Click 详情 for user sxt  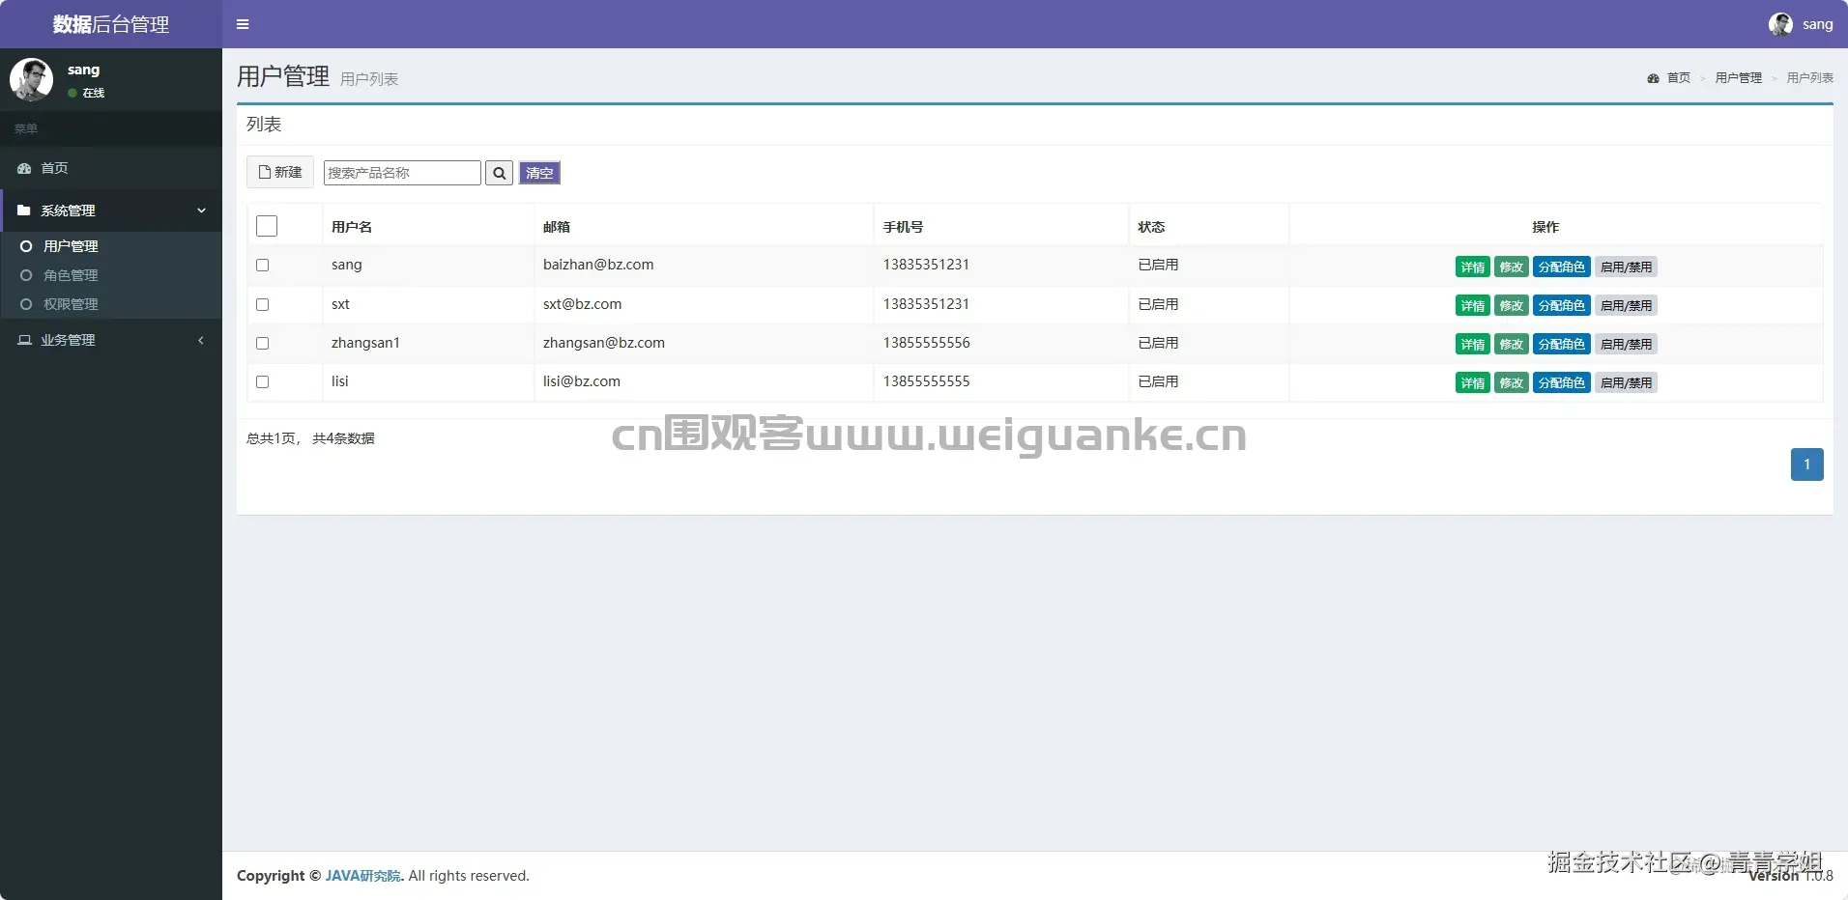1473,305
